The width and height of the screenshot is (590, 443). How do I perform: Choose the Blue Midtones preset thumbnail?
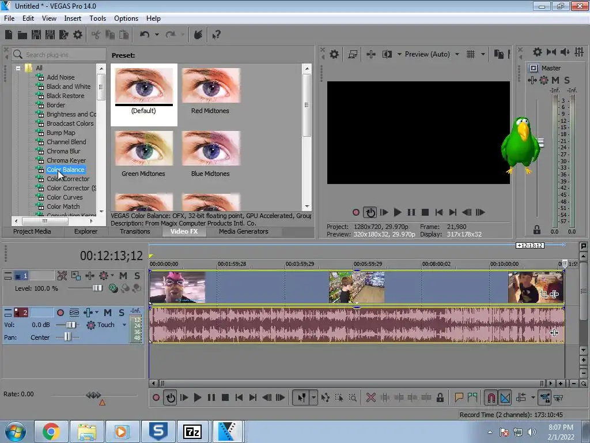click(211, 148)
